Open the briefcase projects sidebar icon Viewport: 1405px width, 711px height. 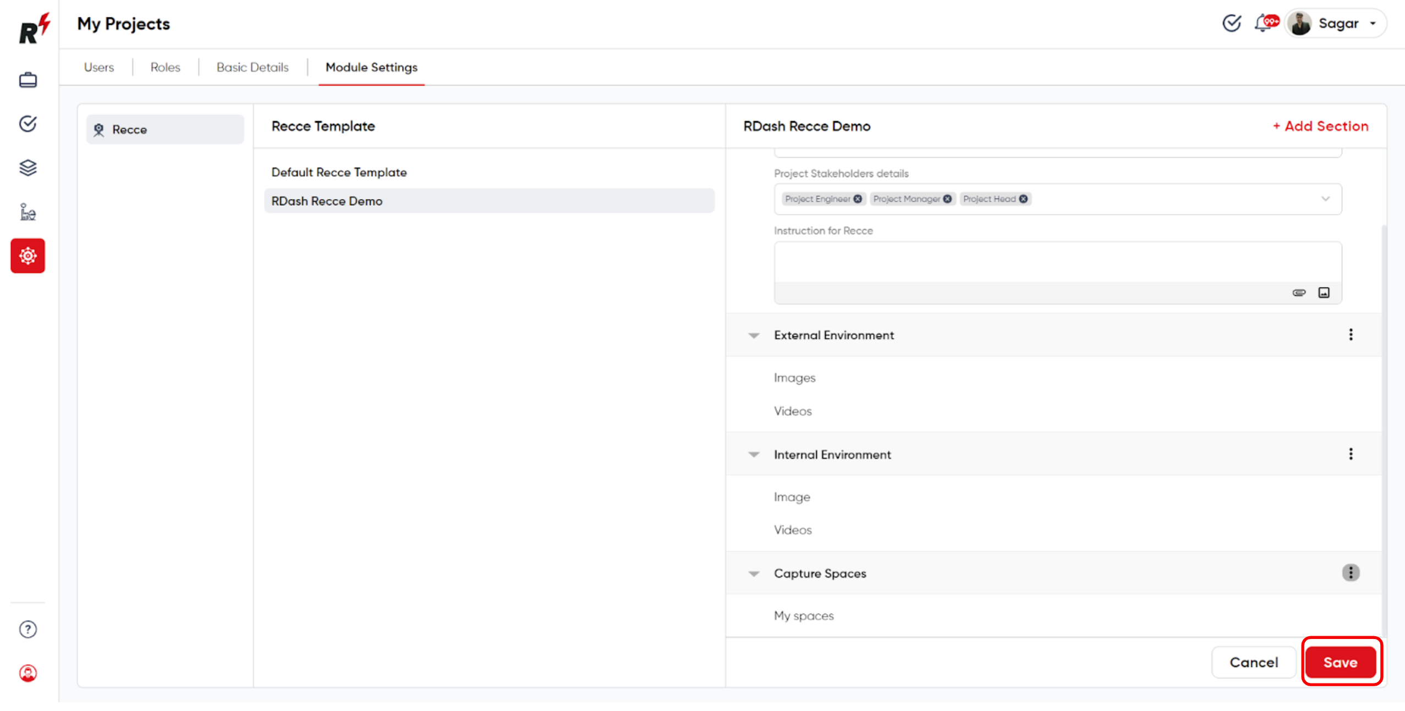(x=28, y=80)
